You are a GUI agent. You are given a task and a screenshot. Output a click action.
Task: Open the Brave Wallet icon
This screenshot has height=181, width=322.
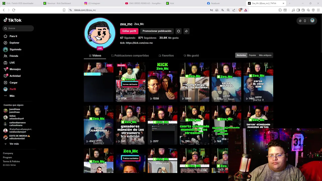pyautogui.click(x=303, y=10)
